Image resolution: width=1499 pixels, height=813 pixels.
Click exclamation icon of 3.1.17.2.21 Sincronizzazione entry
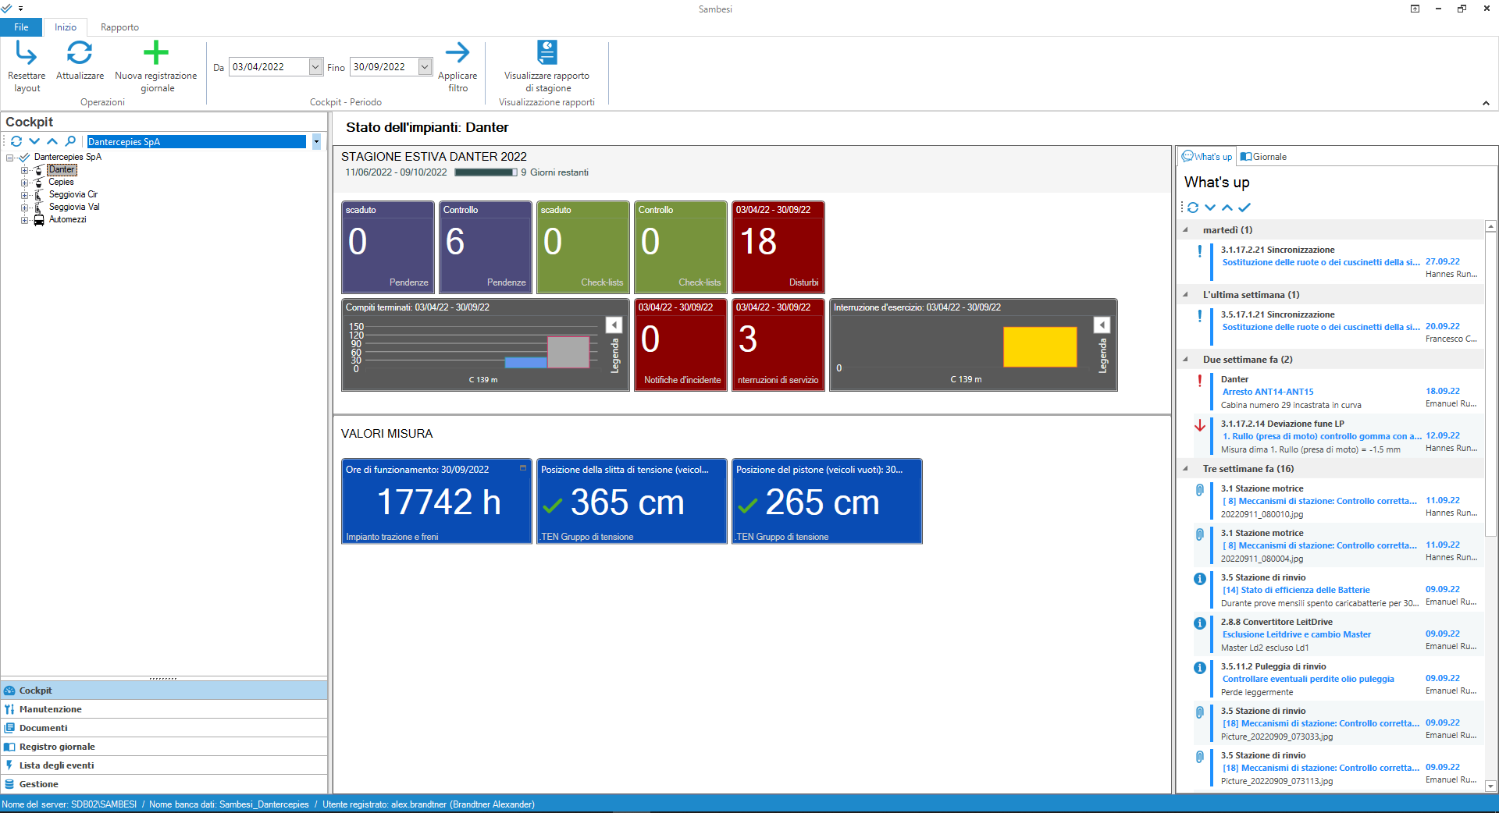click(1200, 252)
